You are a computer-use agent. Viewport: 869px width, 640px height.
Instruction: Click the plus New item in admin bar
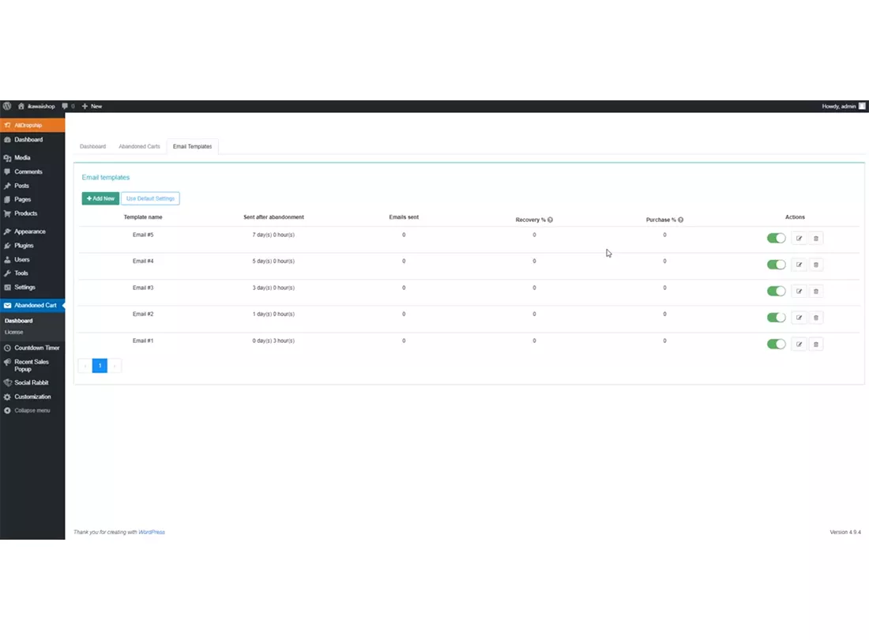tap(92, 106)
